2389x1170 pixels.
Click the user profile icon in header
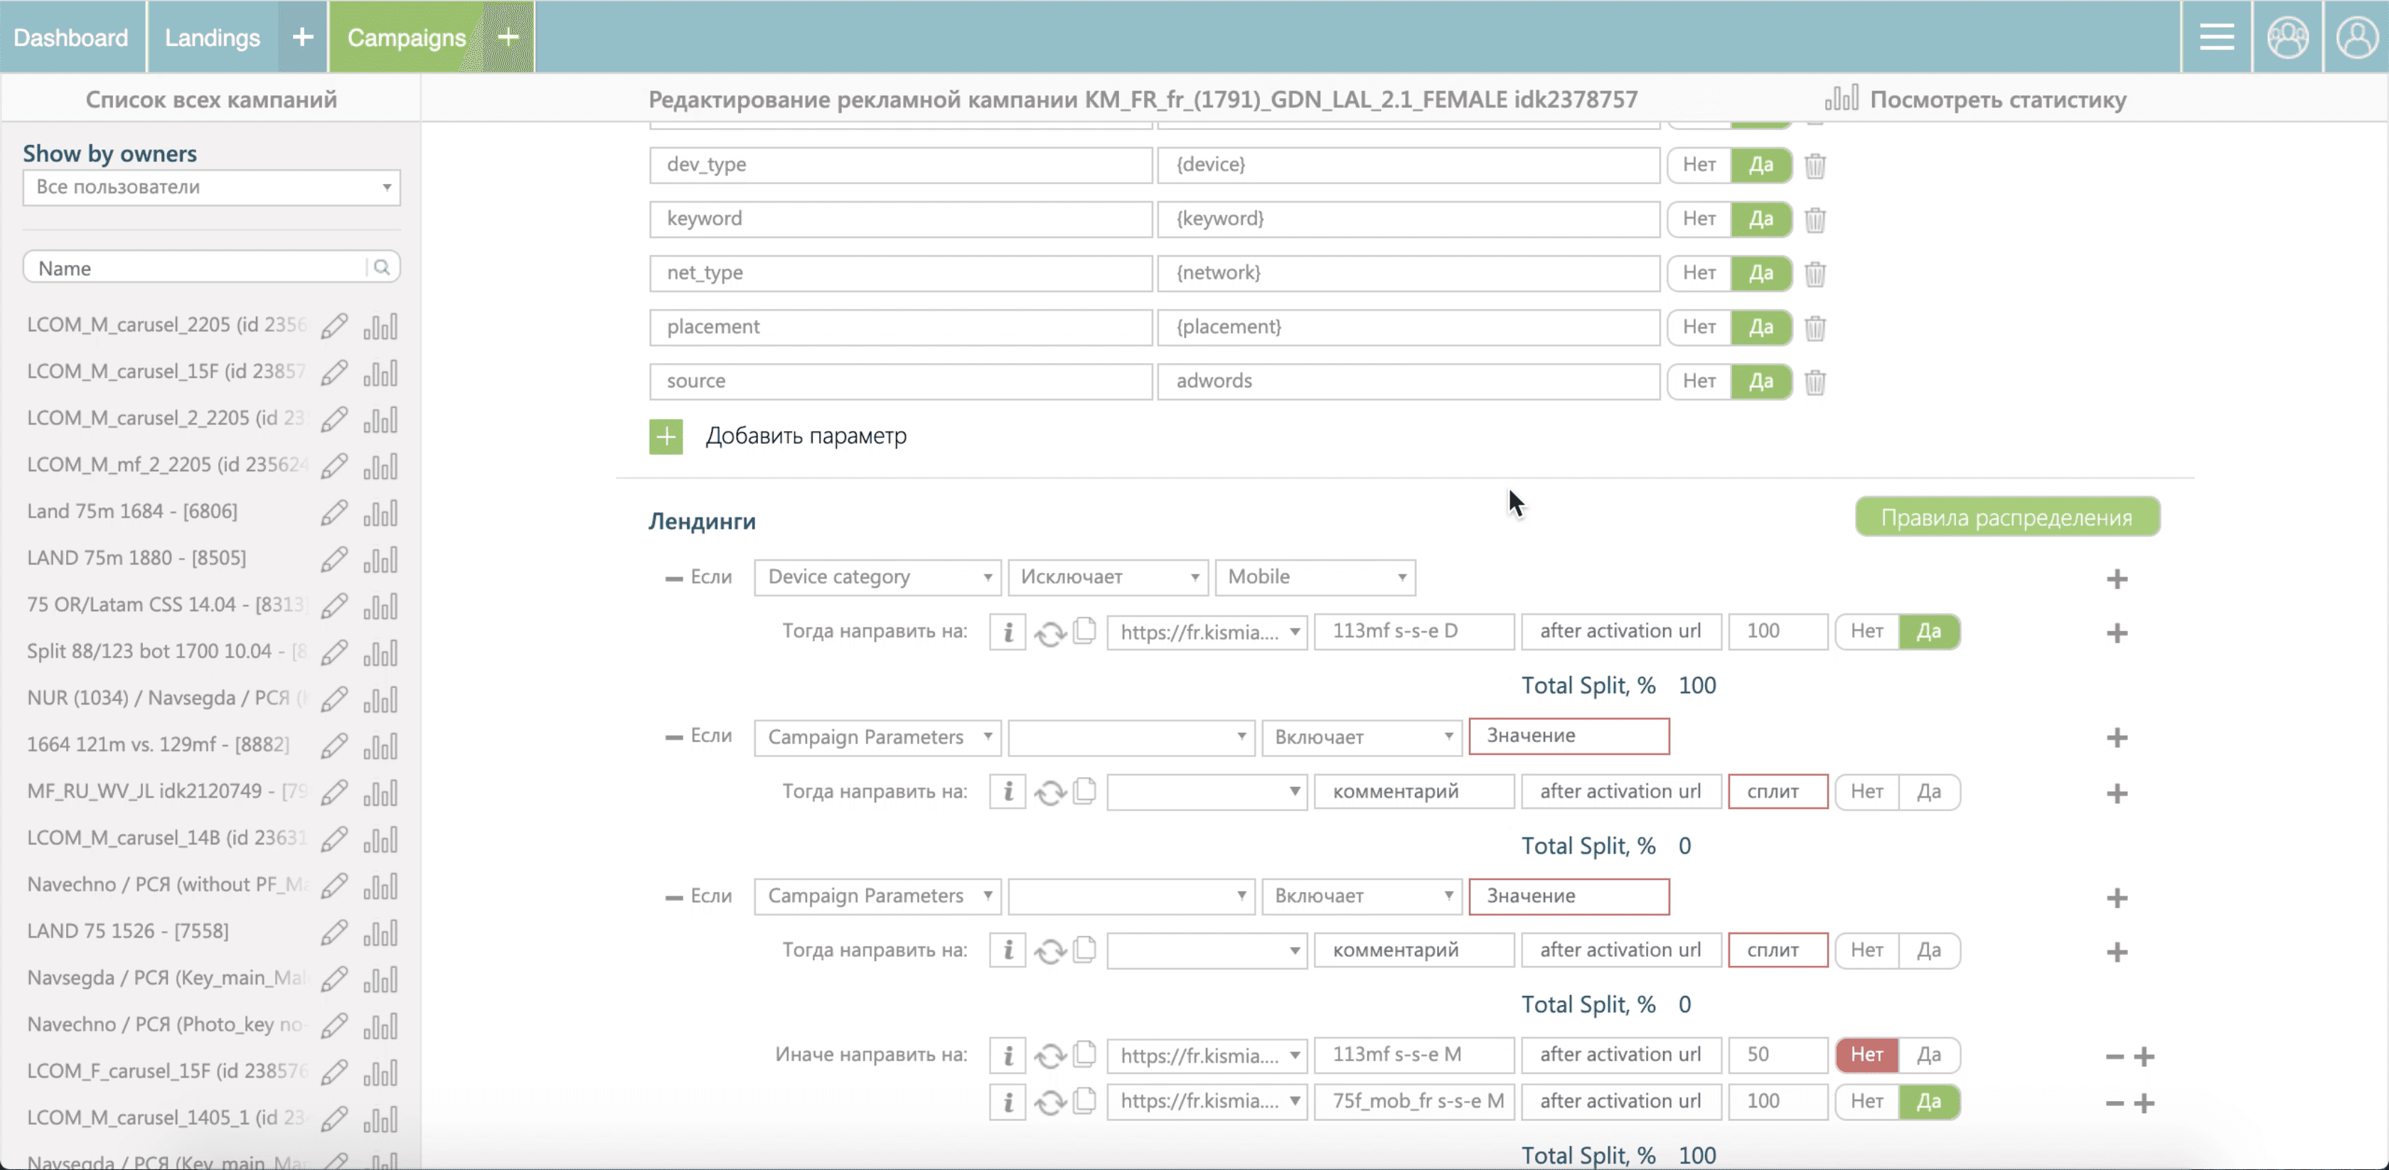(x=2356, y=37)
